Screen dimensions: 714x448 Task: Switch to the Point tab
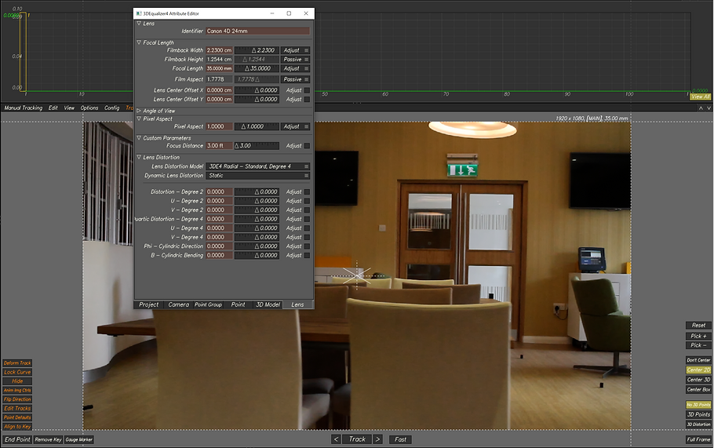click(239, 304)
